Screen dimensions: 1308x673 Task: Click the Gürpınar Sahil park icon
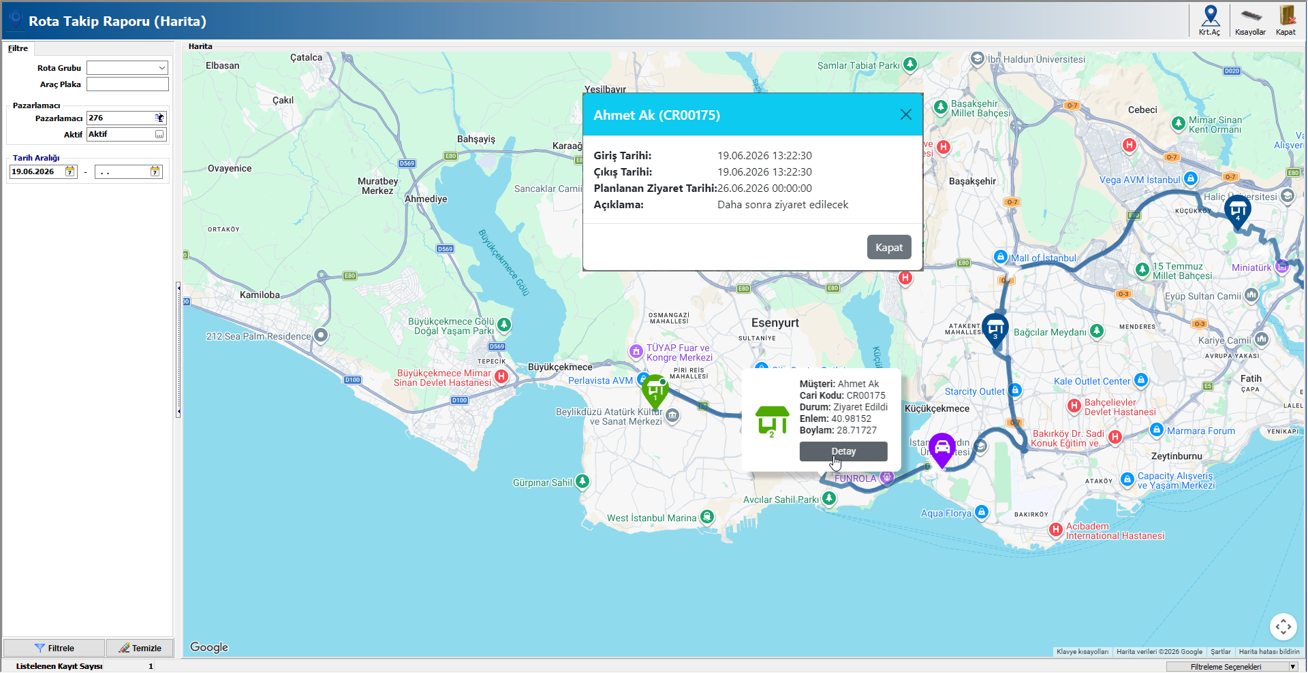pyautogui.click(x=582, y=481)
